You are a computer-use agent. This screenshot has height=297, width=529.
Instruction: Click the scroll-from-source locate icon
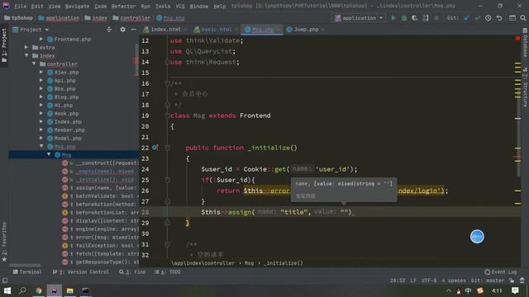tap(109, 30)
